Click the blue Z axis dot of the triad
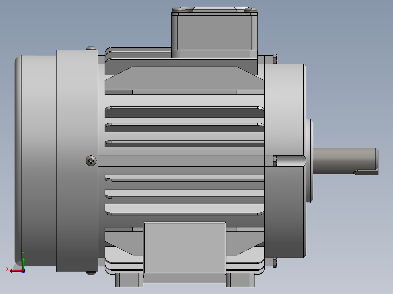This screenshot has width=393, height=294. coord(23,271)
